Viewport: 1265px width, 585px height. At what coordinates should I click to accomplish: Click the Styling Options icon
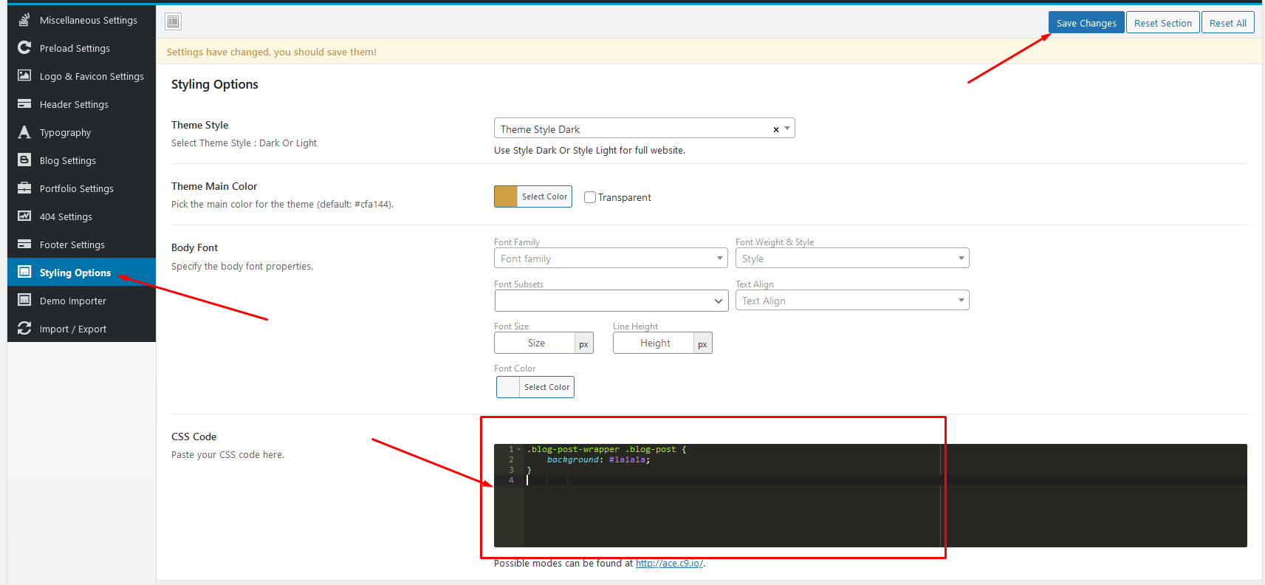tap(24, 272)
